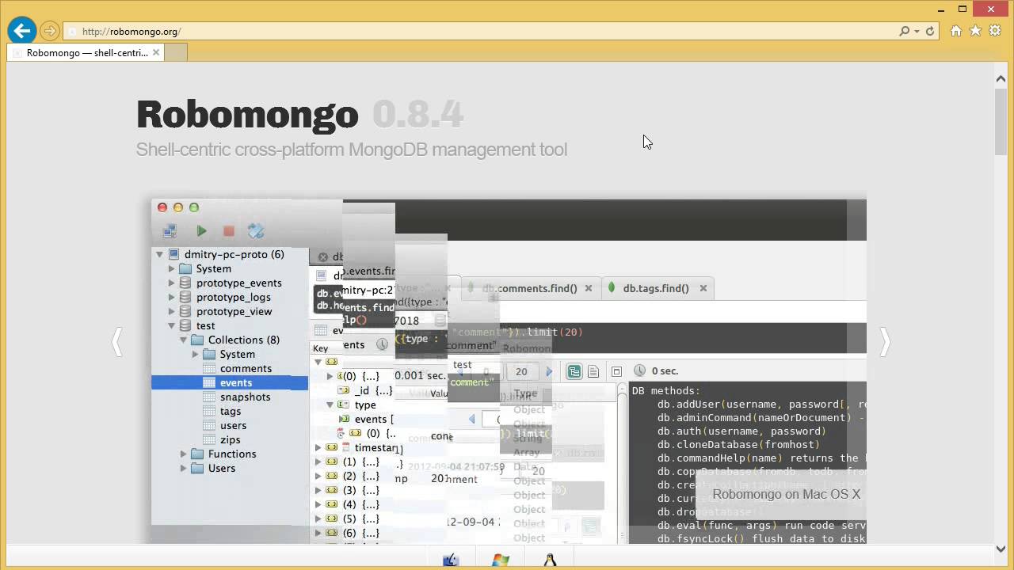Close the db.comments.find() tab
This screenshot has width=1014, height=570.
point(589,289)
